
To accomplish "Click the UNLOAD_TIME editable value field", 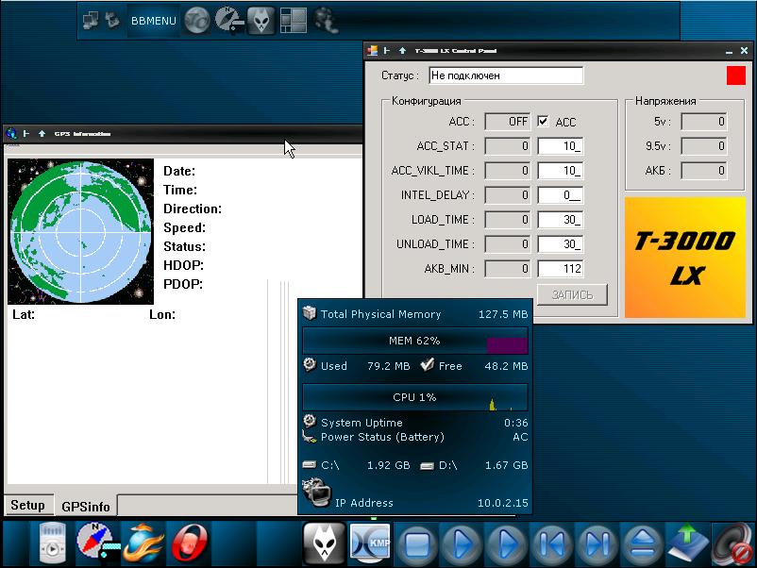I will tap(561, 244).
